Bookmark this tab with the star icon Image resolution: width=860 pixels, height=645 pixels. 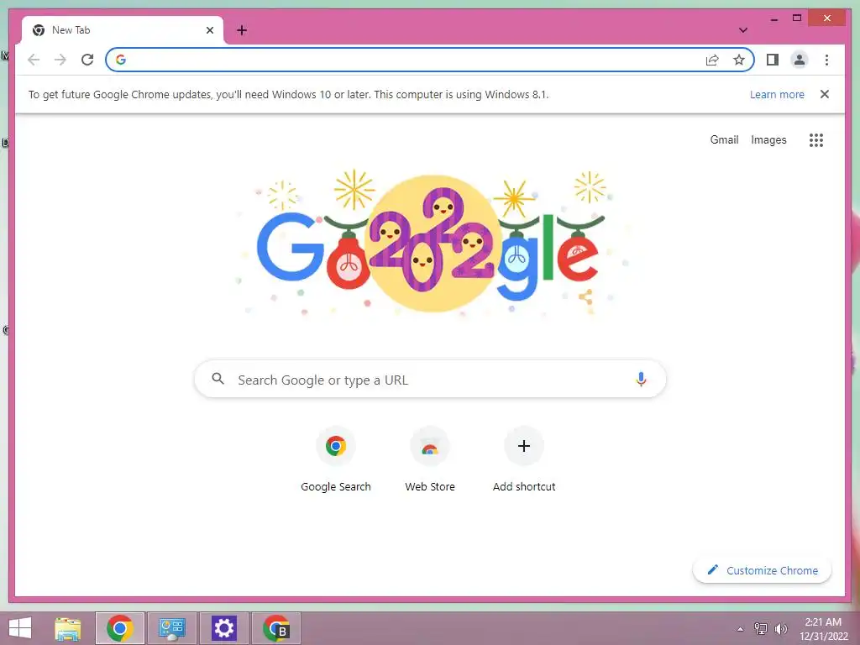(739, 60)
